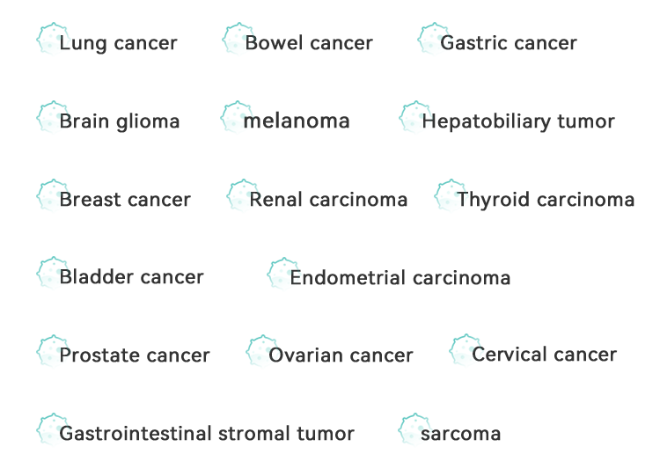Click the cell icon beside Breast cancer
Viewport: 660px width, 476px height.
(53, 195)
